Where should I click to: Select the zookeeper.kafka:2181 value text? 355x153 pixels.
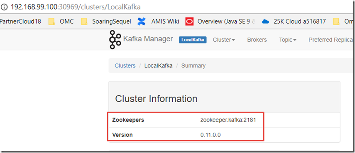pos(228,120)
